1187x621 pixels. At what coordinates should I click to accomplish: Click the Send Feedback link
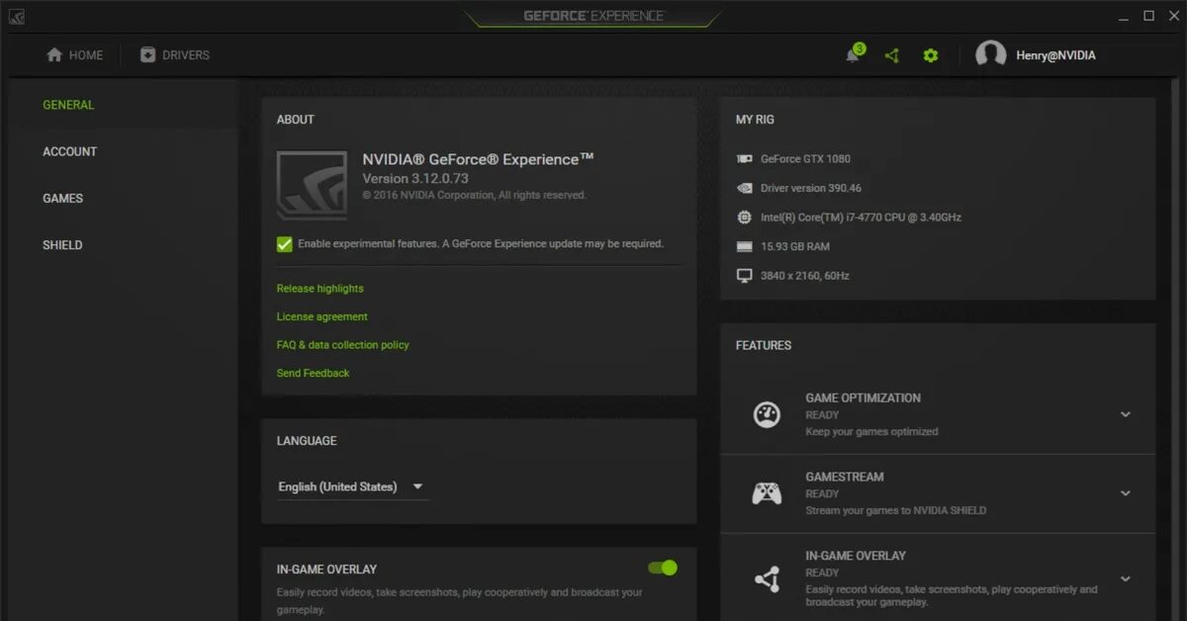click(x=313, y=373)
